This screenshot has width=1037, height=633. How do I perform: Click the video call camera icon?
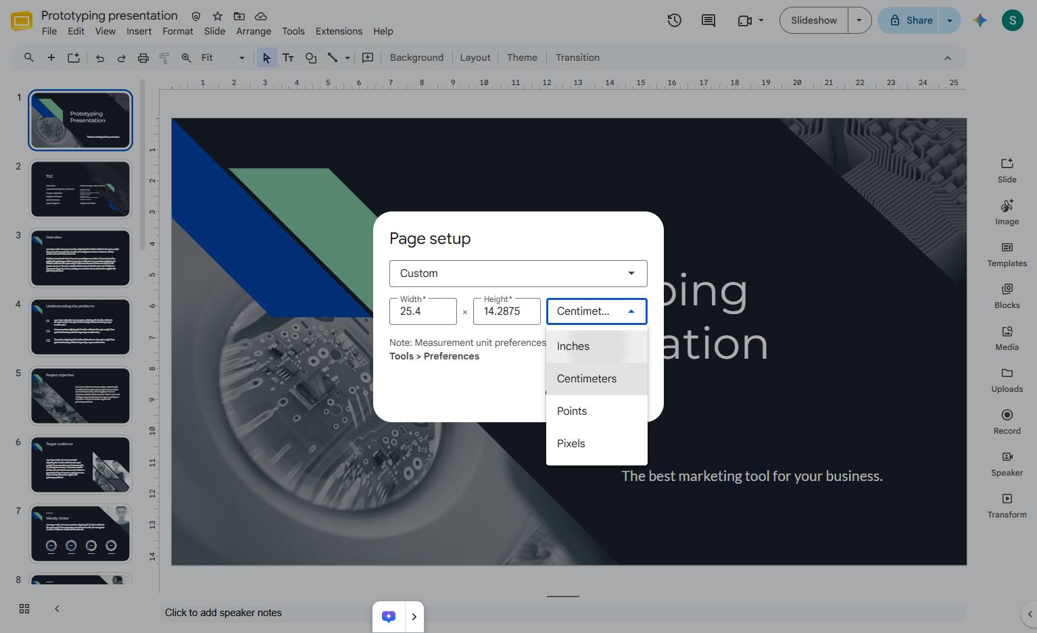click(x=745, y=20)
